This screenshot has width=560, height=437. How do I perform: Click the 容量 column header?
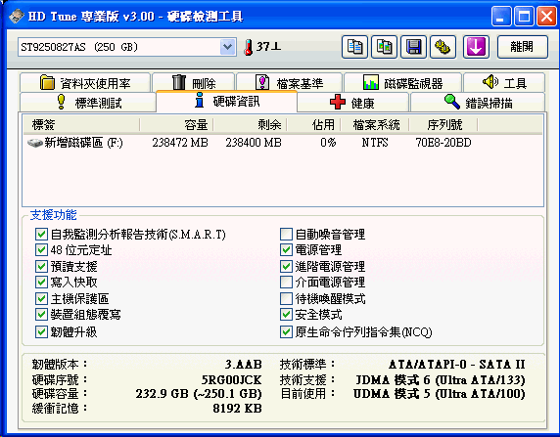pos(176,125)
